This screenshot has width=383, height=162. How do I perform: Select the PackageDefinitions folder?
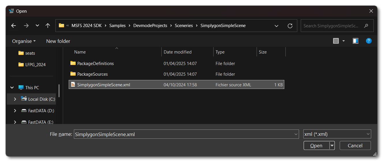point(95,63)
